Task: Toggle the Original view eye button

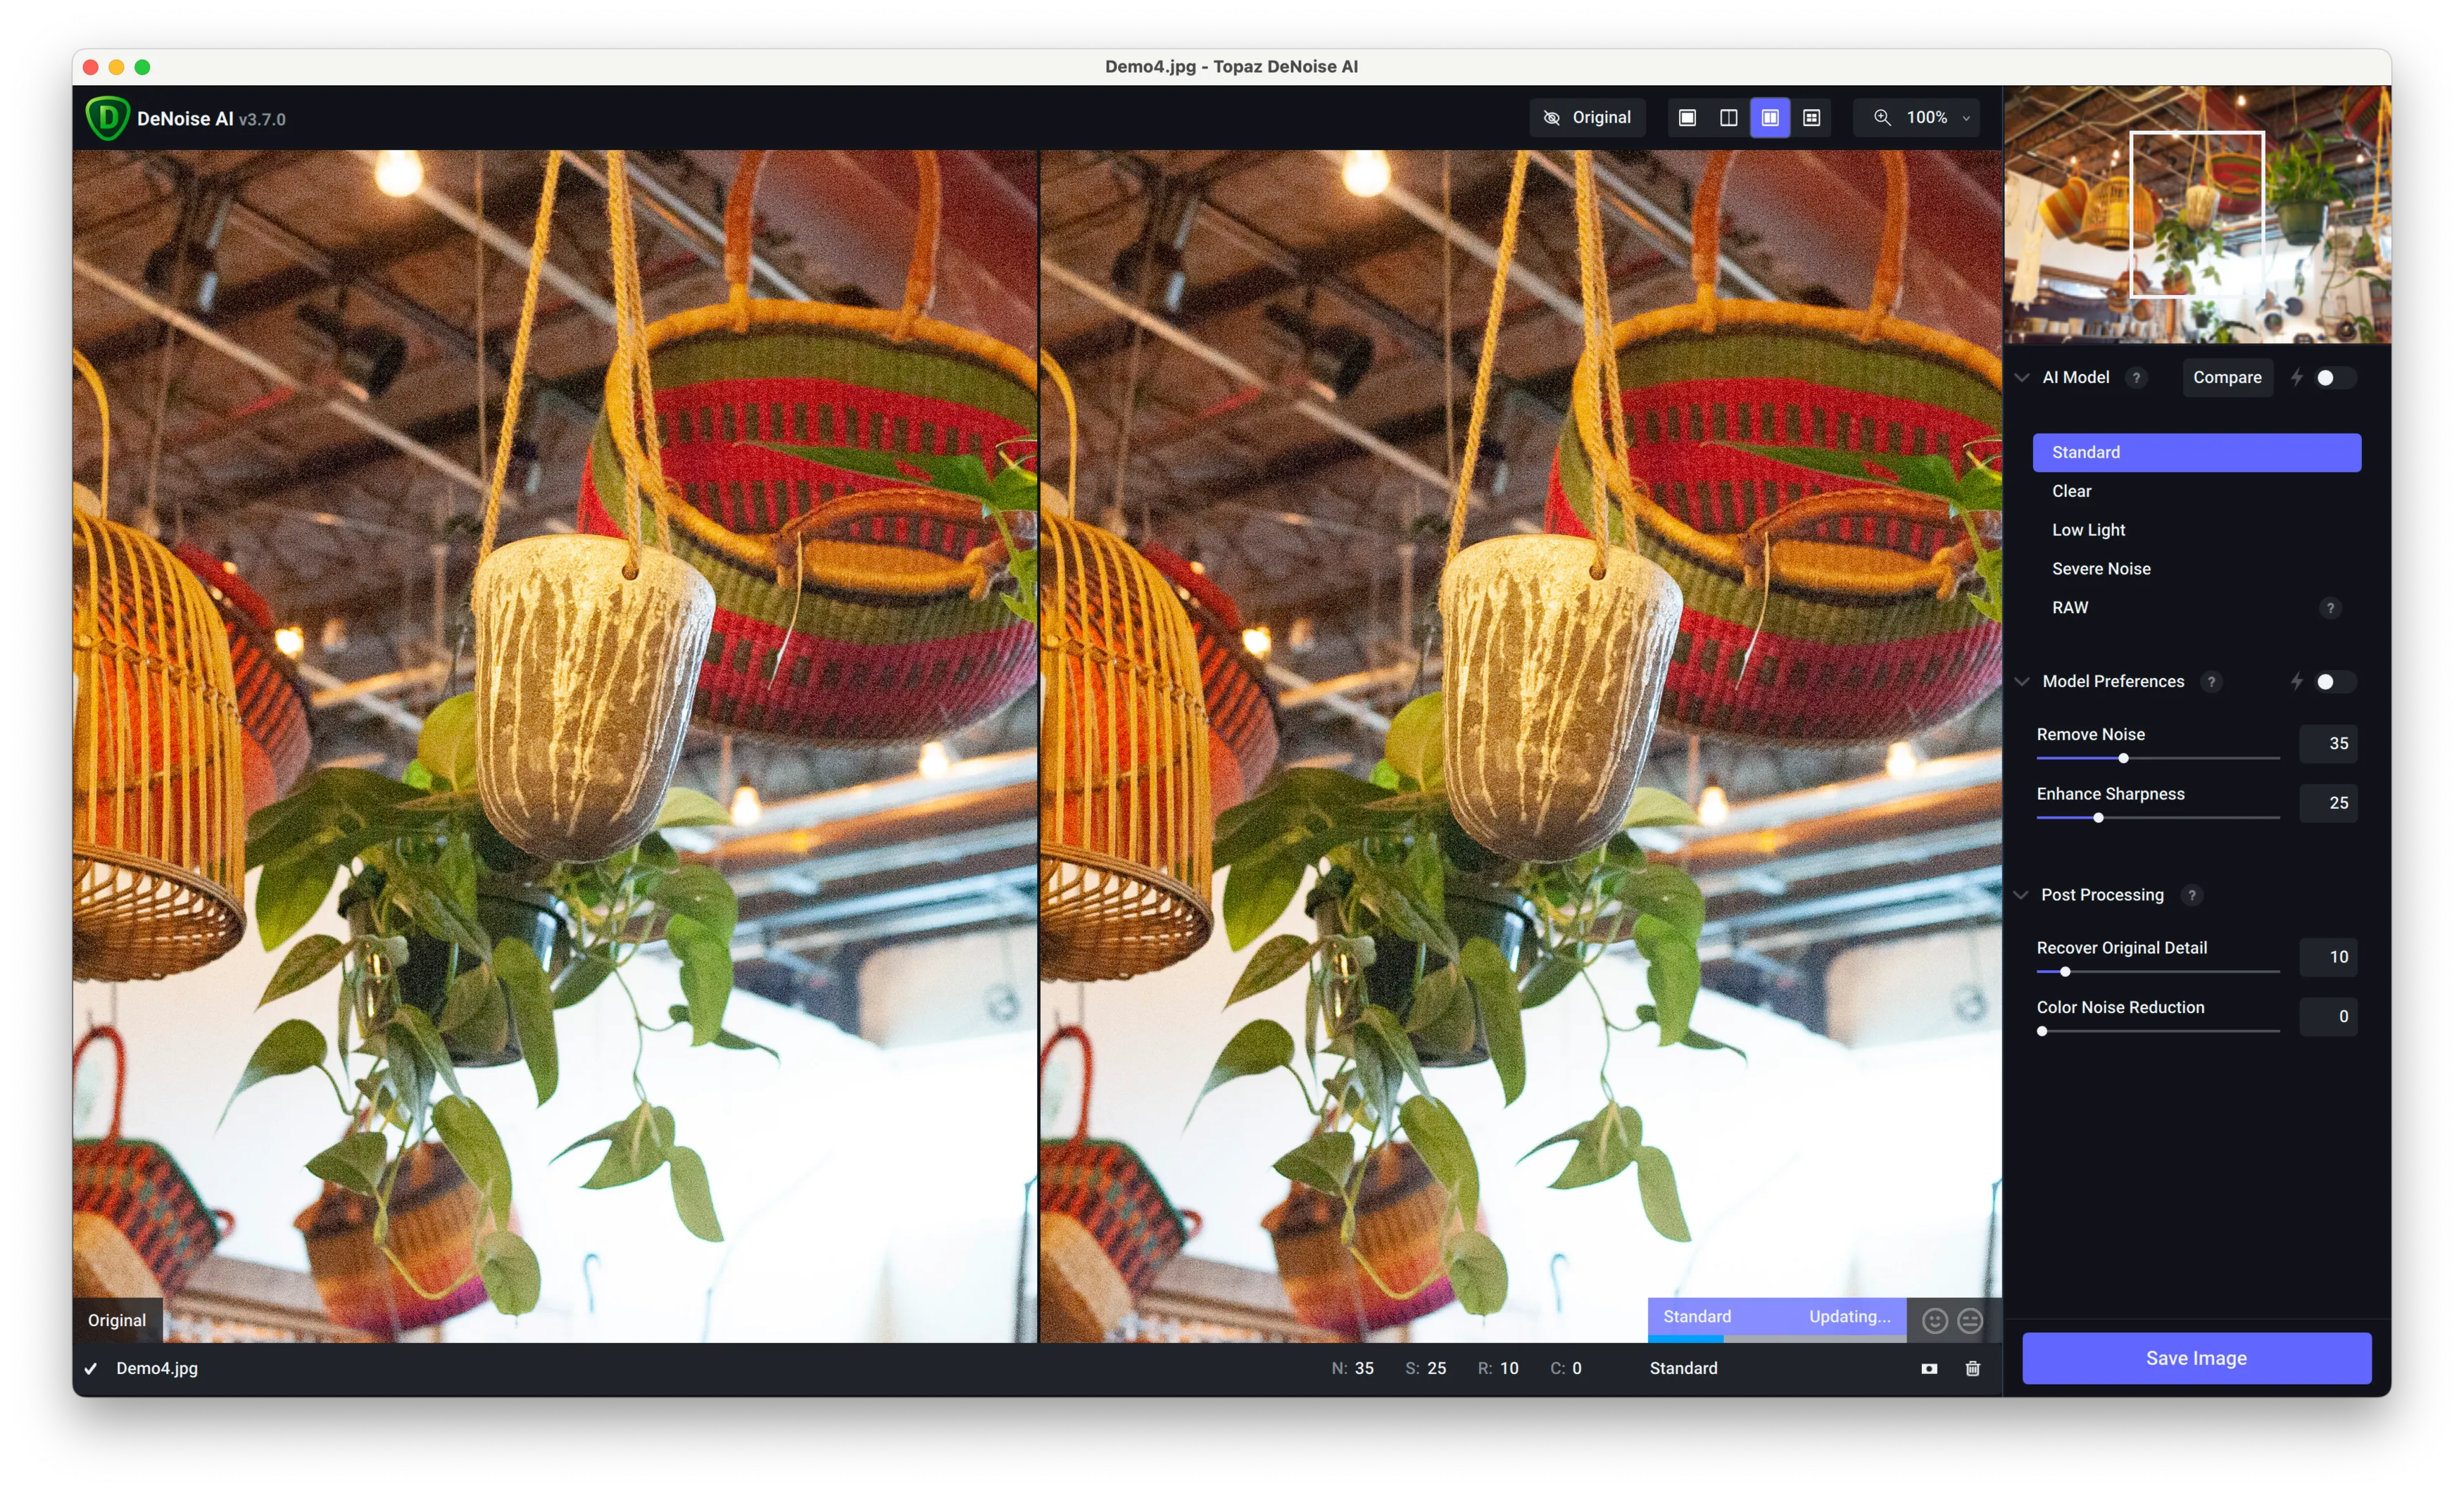Action: 1587,118
